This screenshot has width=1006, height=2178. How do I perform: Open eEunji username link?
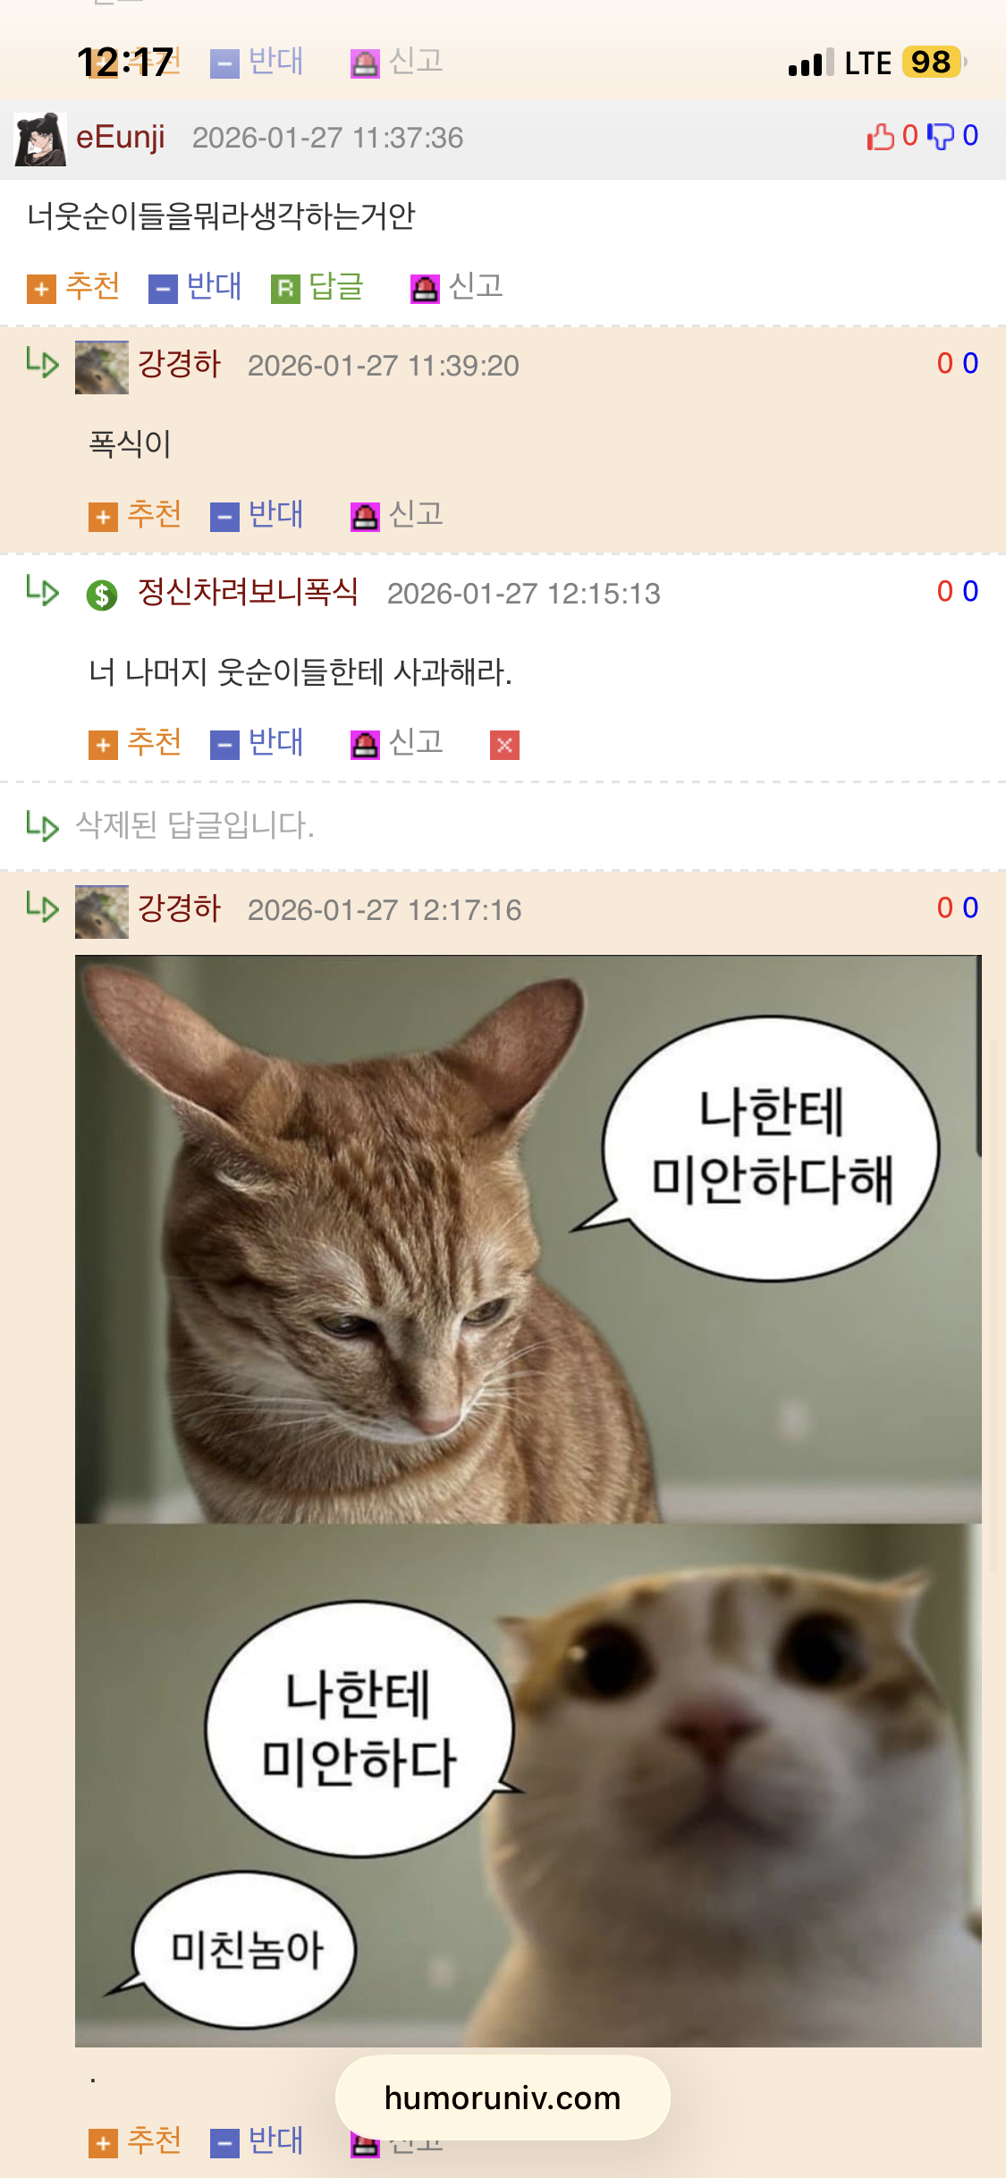121,138
